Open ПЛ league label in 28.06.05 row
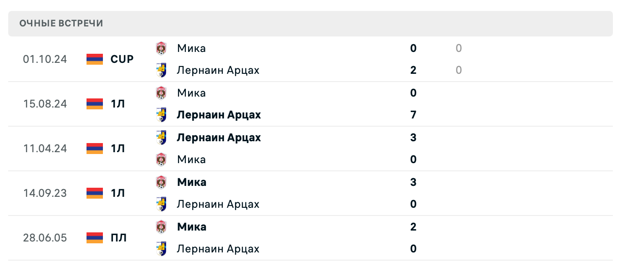This screenshot has width=622, height=267. tap(118, 238)
